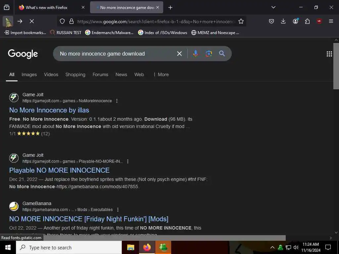Search by image with Lens icon

[x=209, y=54]
